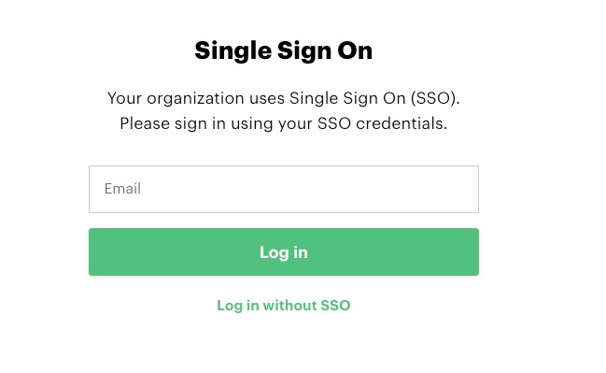Image resolution: width=606 pixels, height=373 pixels.
Task: Click the SSO description paragraph
Action: pyautogui.click(x=284, y=110)
